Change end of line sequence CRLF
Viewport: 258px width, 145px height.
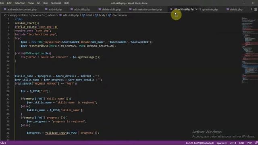(x=241, y=143)
